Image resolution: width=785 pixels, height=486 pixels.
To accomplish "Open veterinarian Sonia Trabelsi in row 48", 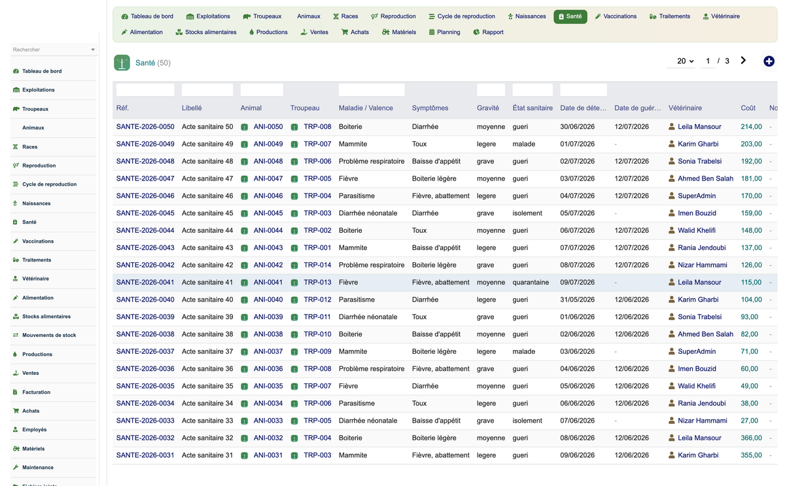I will coord(700,162).
